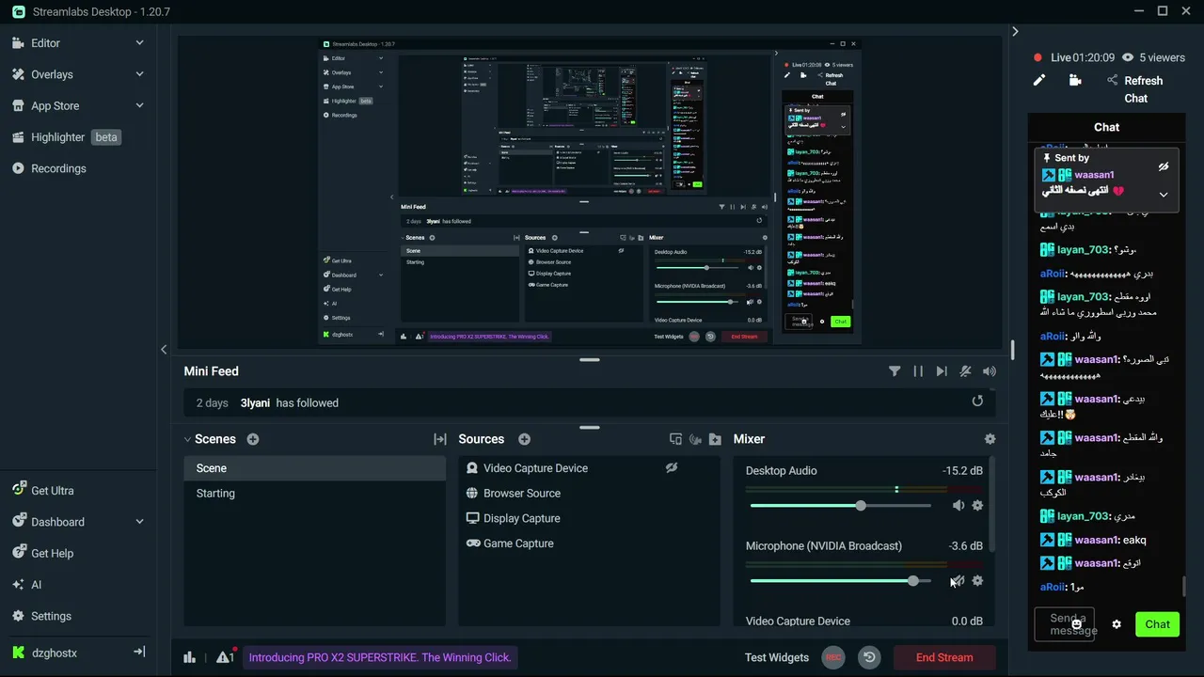Open Recordings in the sidebar
Screen dimensions: 1204x677
click(58, 168)
